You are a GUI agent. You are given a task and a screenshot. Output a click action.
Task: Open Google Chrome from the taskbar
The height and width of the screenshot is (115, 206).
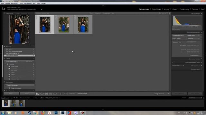point(36,113)
